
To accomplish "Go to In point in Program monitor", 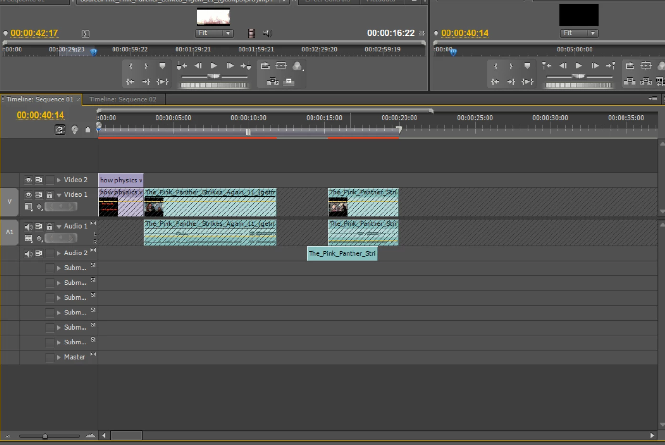I will pos(495,82).
